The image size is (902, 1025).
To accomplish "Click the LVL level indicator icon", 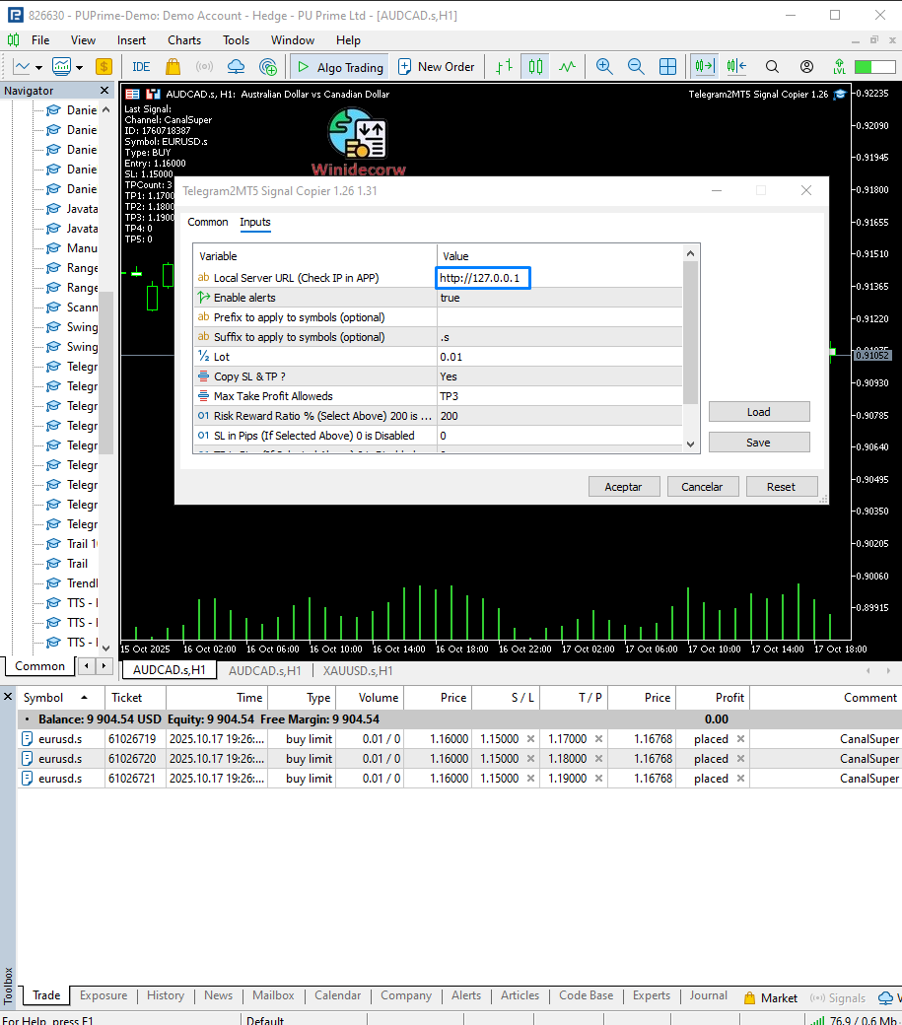I will tap(839, 67).
